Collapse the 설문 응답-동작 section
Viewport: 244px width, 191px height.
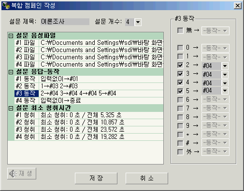coord(11,72)
